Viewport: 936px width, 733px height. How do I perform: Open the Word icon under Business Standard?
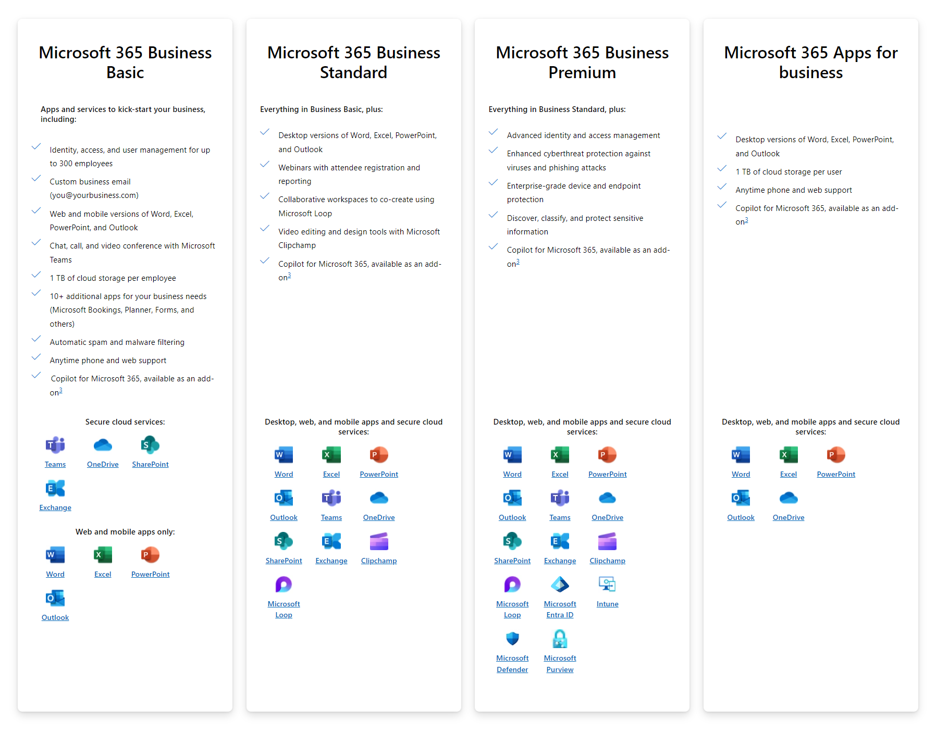pyautogui.click(x=284, y=454)
